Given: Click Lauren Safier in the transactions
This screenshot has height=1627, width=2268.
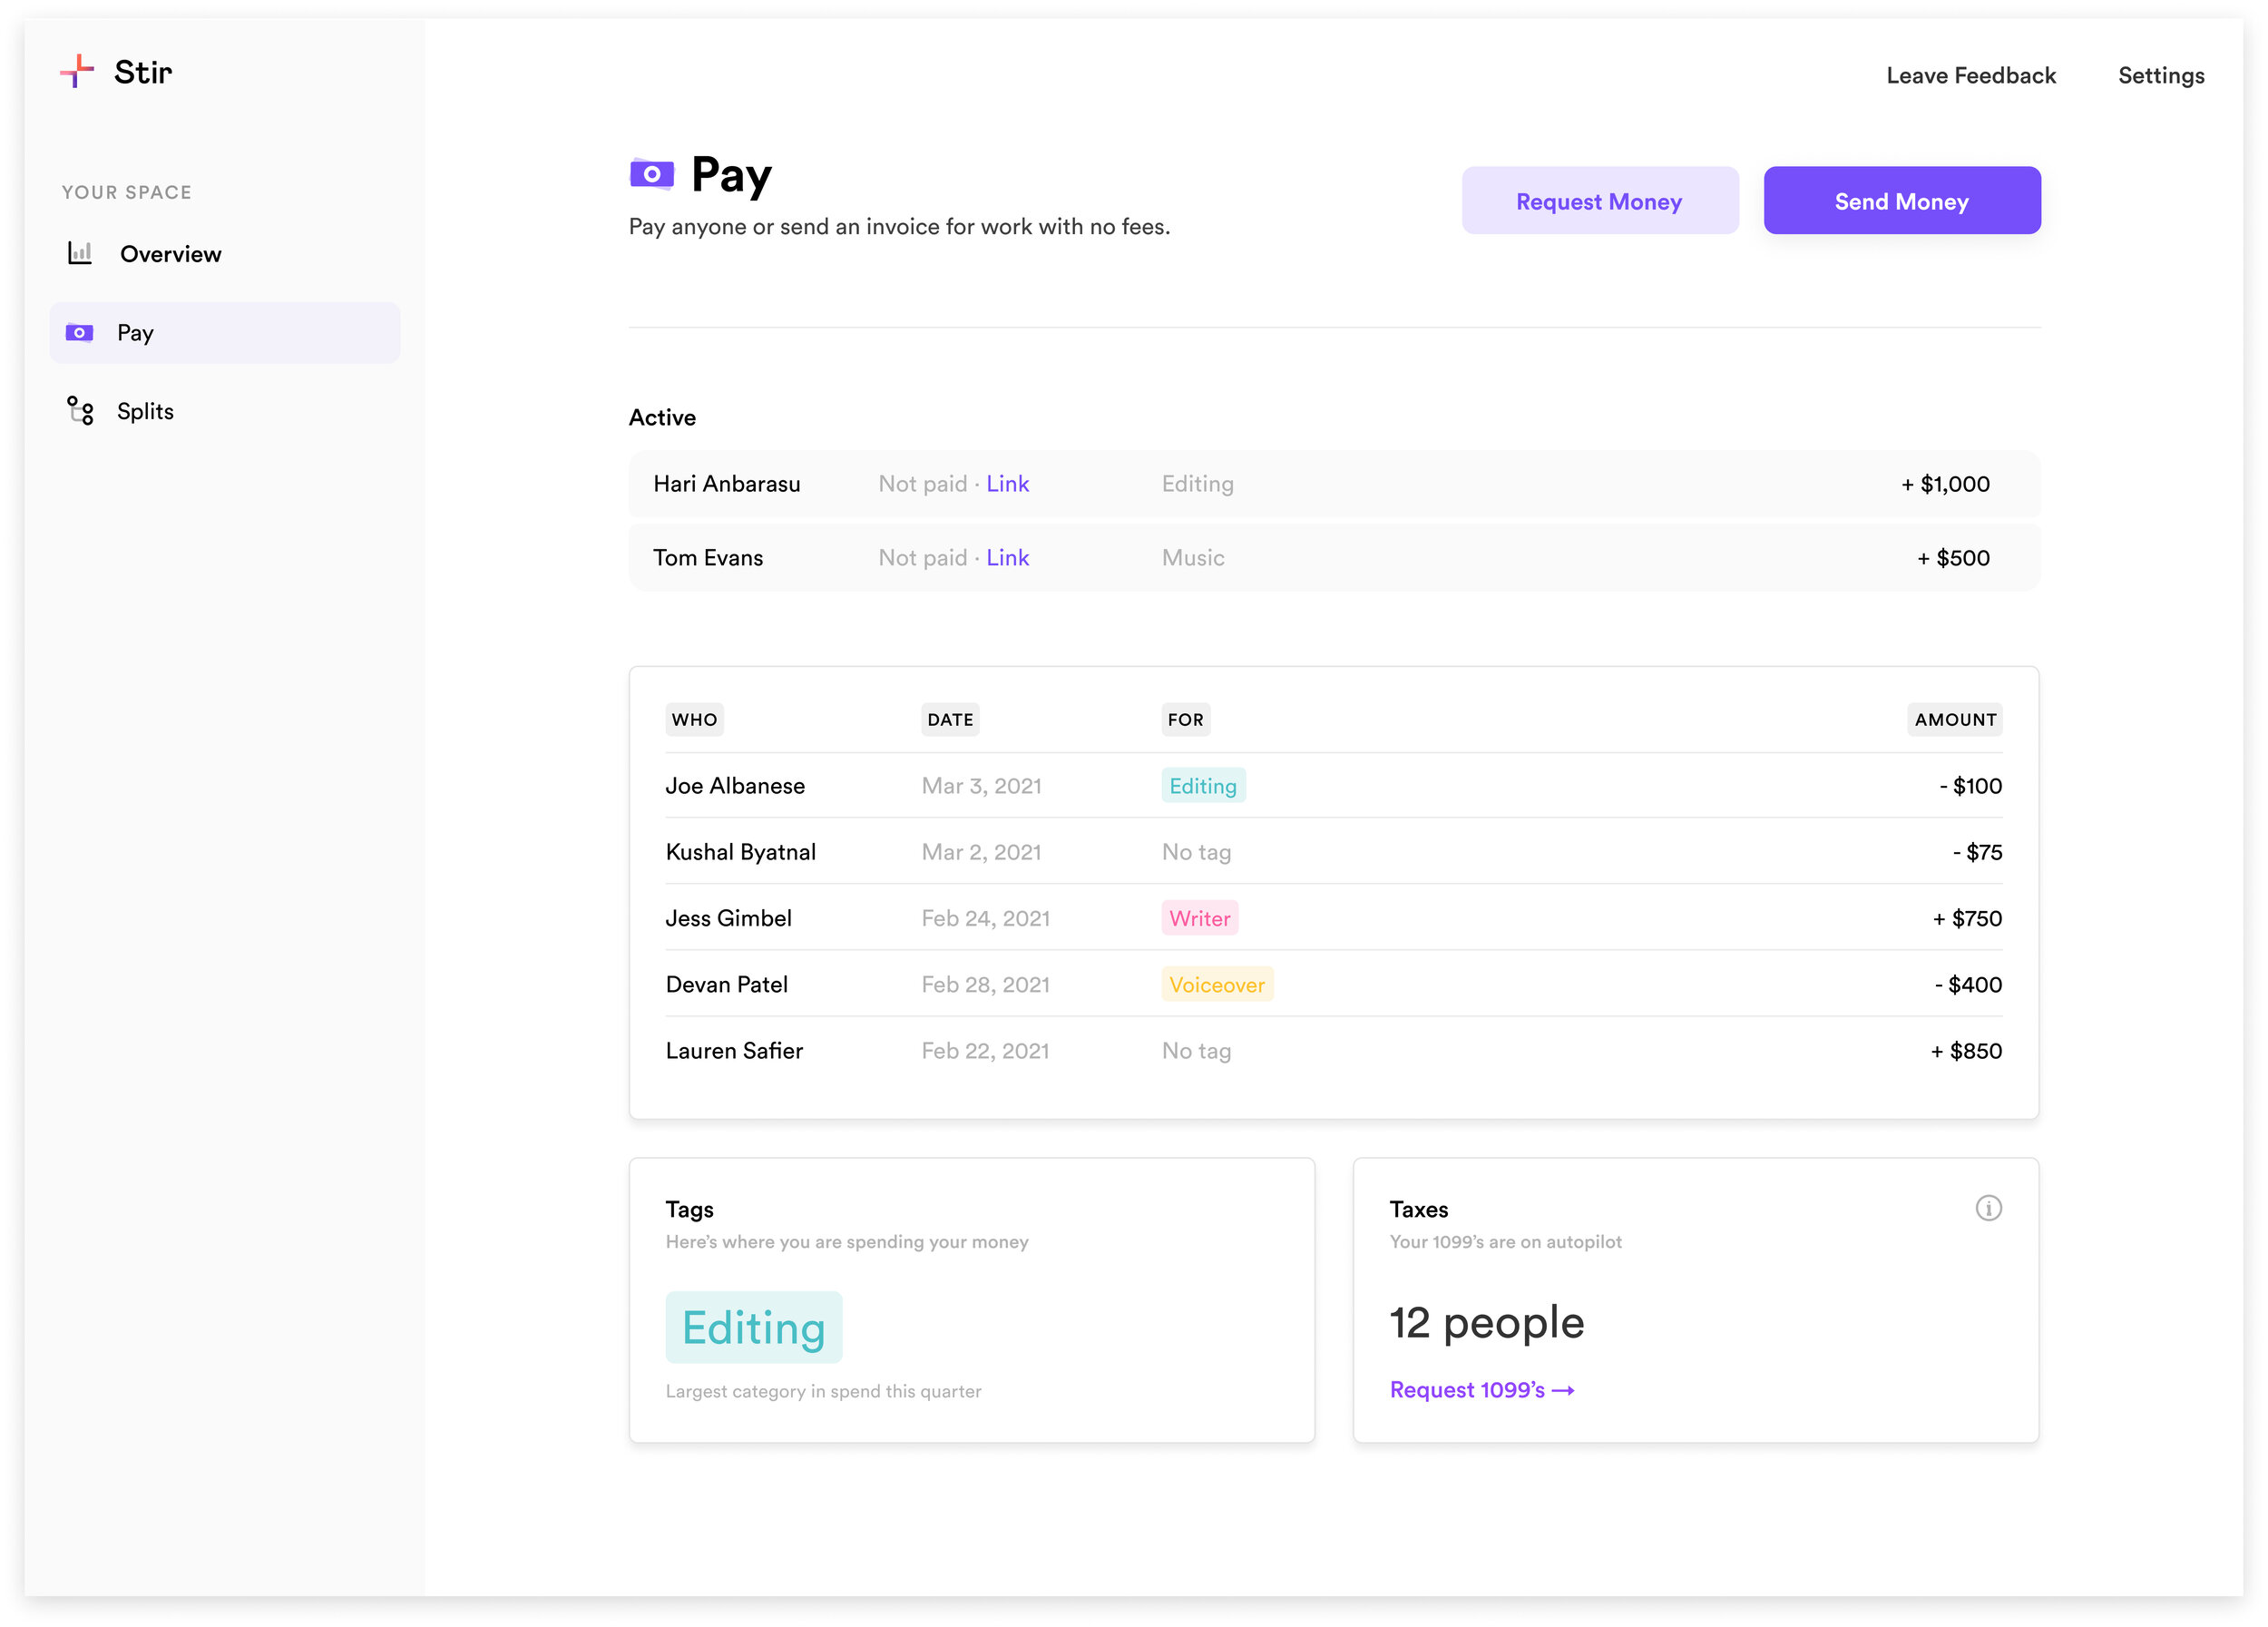Looking at the screenshot, I should (x=735, y=1051).
